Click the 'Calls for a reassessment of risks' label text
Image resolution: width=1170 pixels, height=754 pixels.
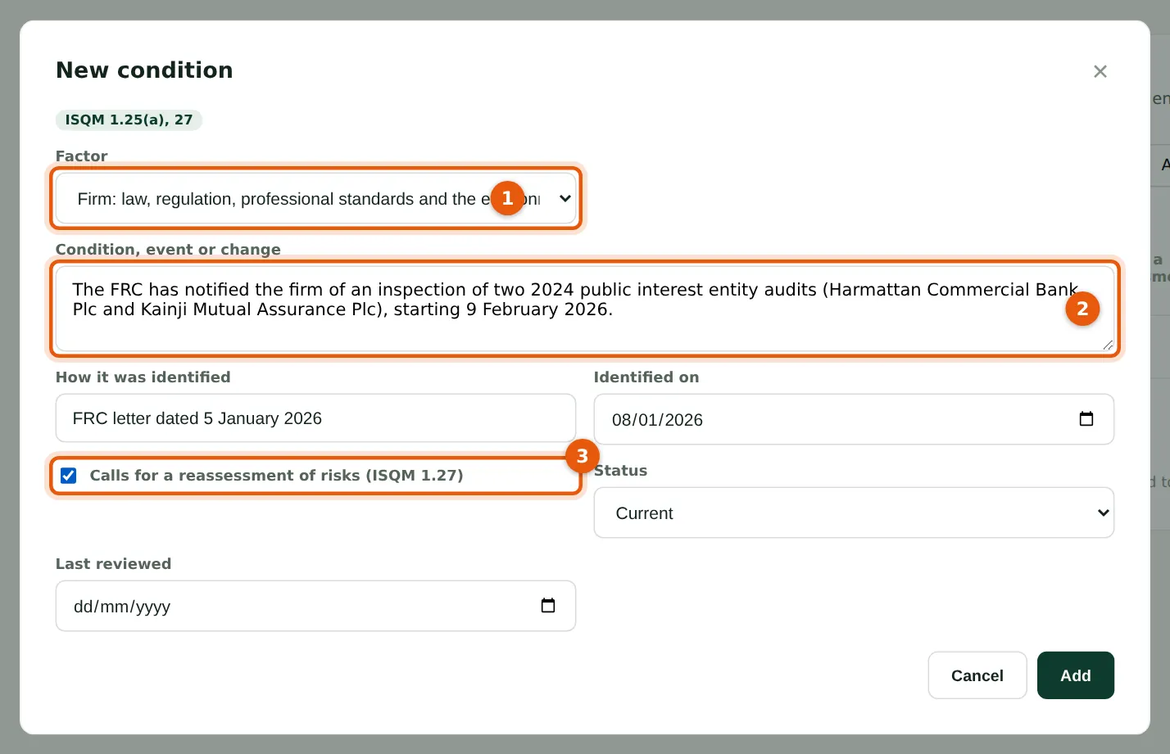tap(276, 476)
